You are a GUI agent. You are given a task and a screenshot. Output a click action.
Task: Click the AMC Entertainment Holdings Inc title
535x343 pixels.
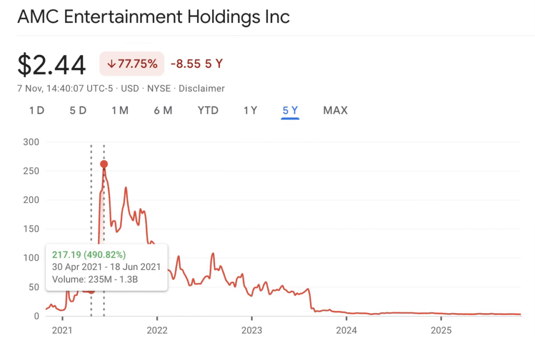tap(154, 16)
